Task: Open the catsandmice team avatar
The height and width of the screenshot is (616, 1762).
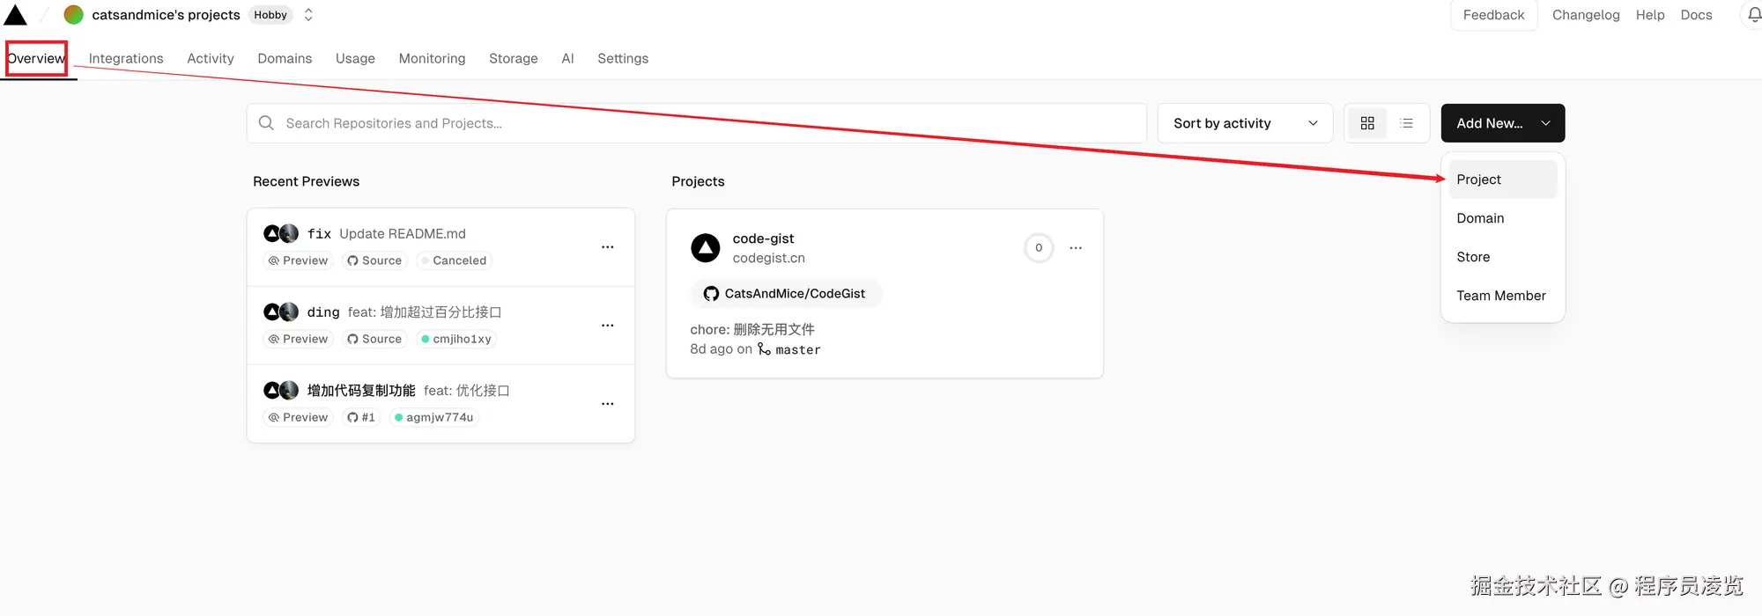Action: pos(74,15)
